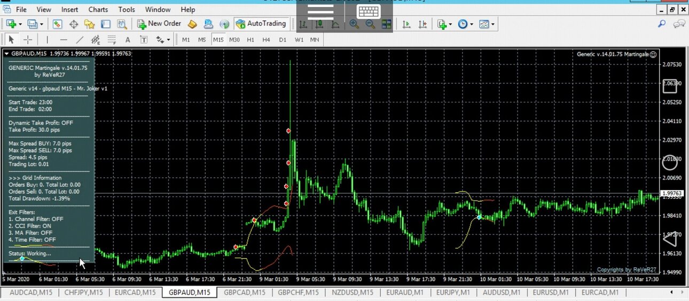Draw a horizontal line tool
Viewport: 689px width, 301px height.
(64, 39)
